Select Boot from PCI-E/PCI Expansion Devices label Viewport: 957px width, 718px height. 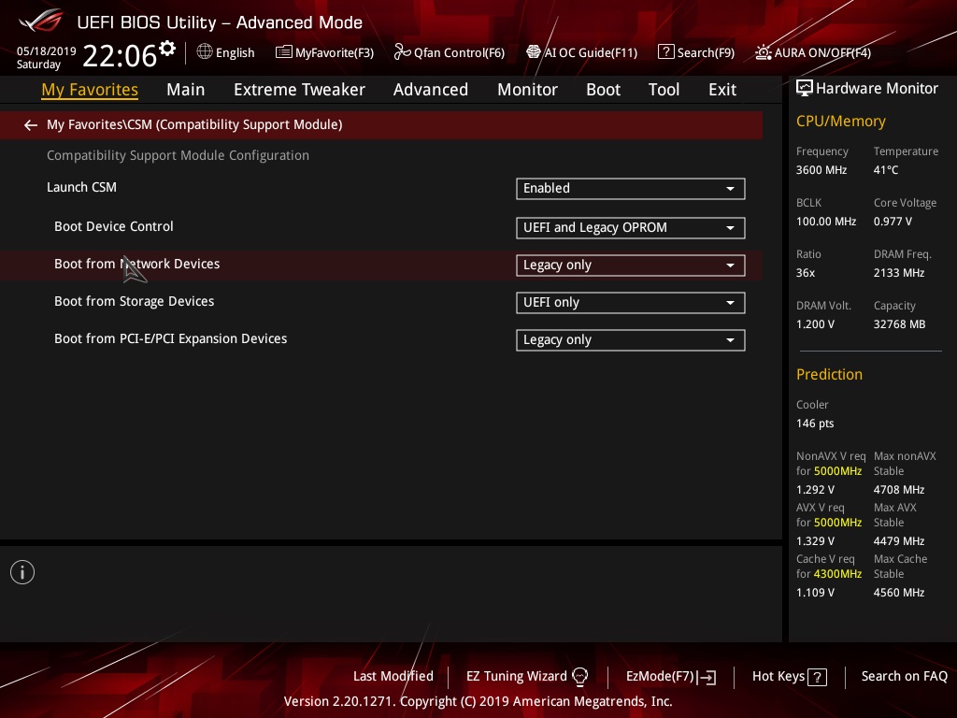pos(170,338)
